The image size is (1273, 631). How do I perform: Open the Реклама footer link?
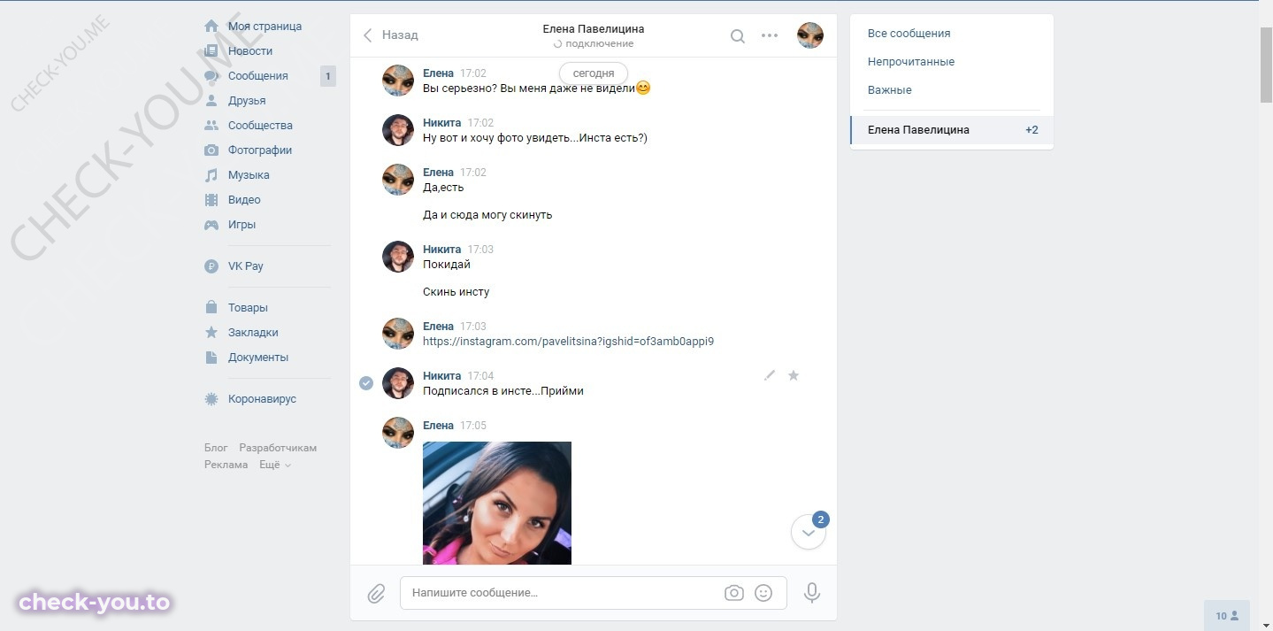[226, 465]
